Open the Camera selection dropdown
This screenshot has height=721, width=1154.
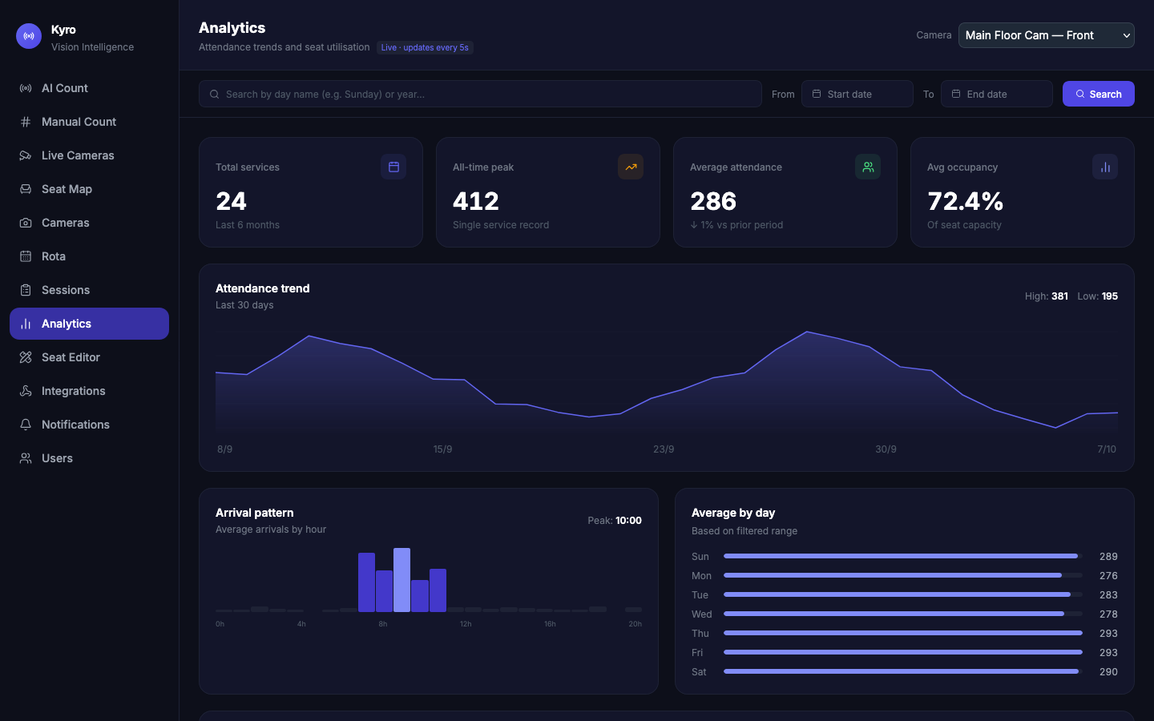[x=1047, y=35]
